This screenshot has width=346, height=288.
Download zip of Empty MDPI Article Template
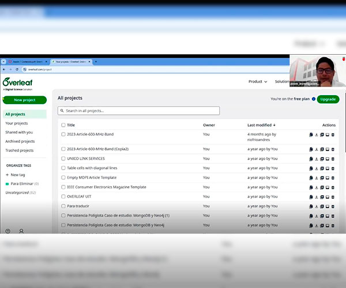(x=317, y=178)
